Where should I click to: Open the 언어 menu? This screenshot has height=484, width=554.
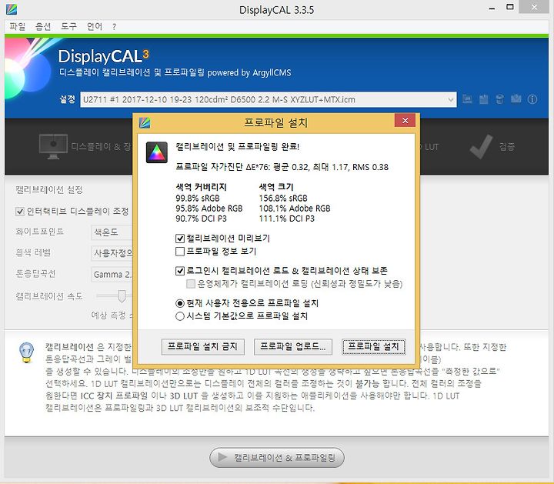[x=95, y=26]
